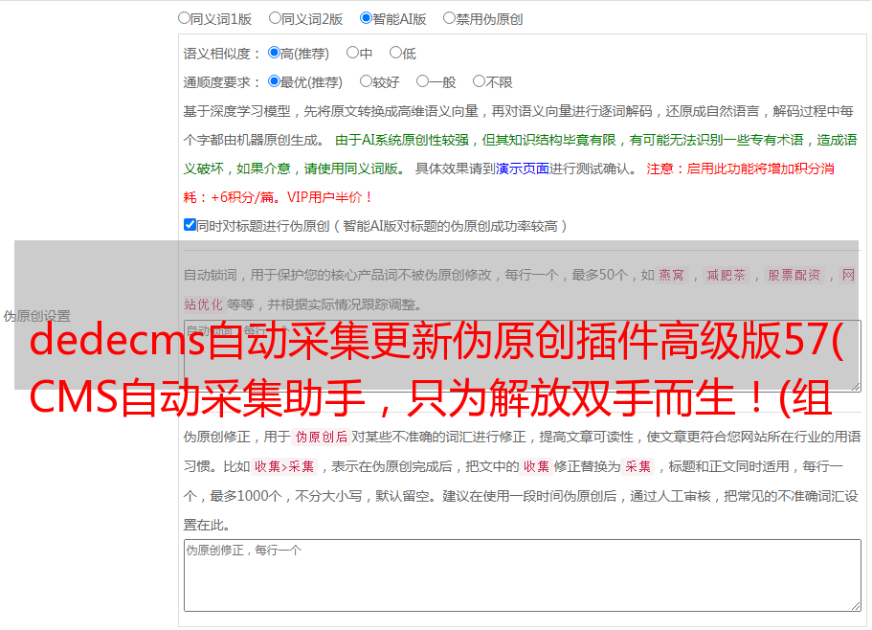Click the 伪原创设置 section label
Screen dimensions: 872x630
(37, 316)
